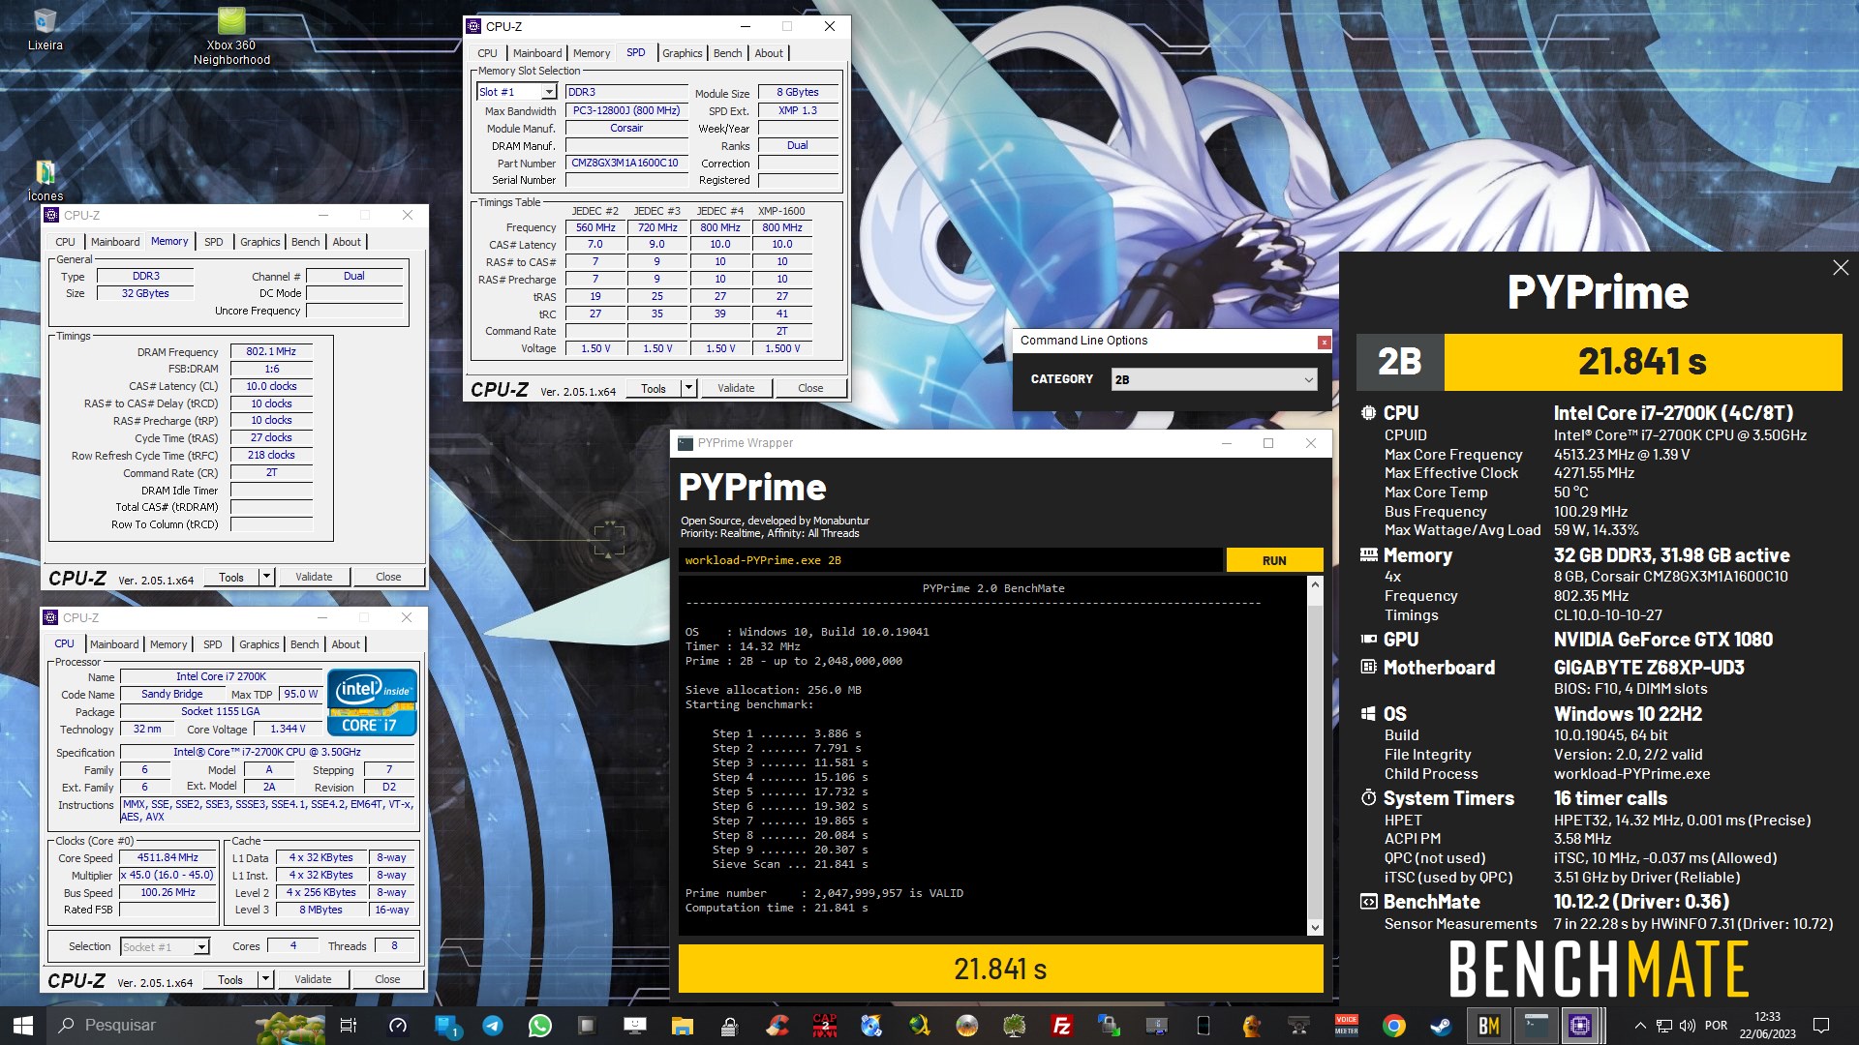Open Windows Start menu
Viewport: 1859px width, 1045px height.
(23, 1025)
